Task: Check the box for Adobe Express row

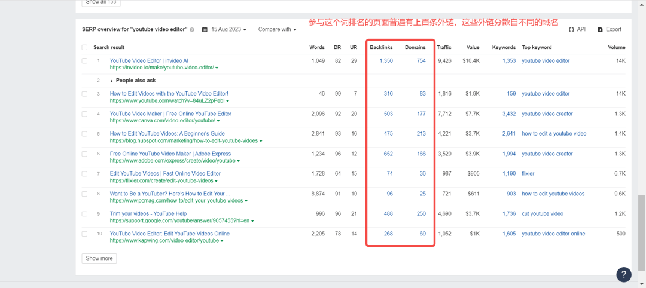Action: pos(84,154)
